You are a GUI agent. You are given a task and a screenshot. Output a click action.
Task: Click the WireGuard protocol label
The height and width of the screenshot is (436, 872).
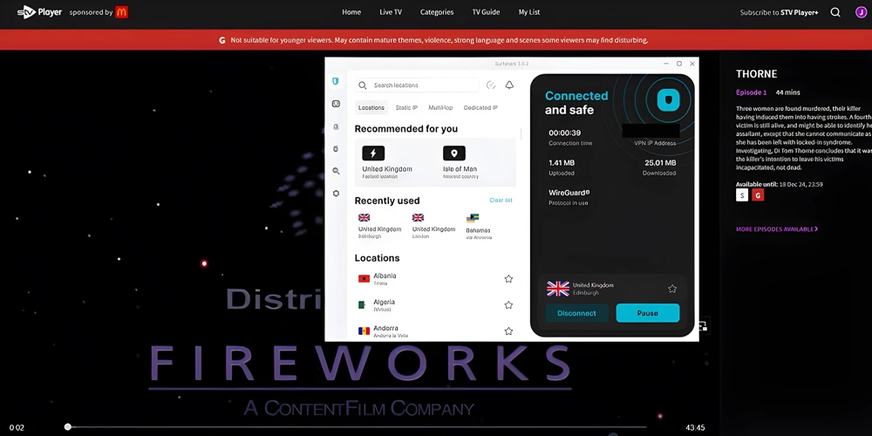pyautogui.click(x=569, y=193)
